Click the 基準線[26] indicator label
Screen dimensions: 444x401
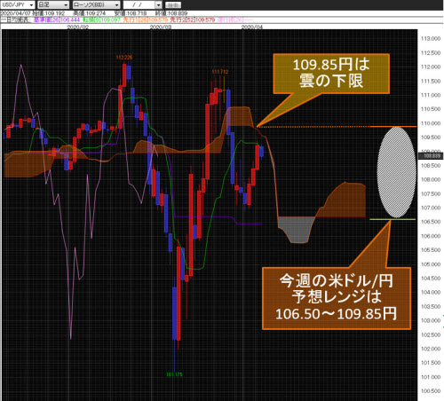click(57, 20)
